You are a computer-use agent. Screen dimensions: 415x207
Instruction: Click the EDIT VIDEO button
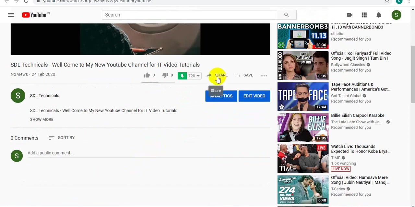point(254,96)
